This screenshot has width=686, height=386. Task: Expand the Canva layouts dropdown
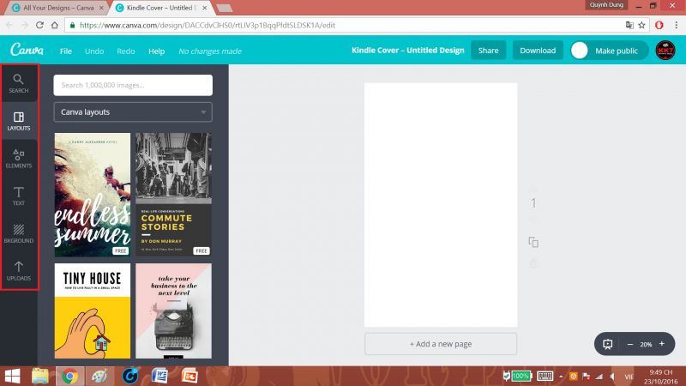132,112
